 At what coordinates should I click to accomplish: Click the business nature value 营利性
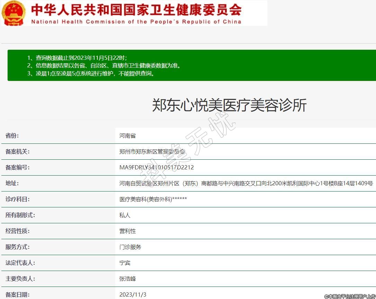click(127, 231)
